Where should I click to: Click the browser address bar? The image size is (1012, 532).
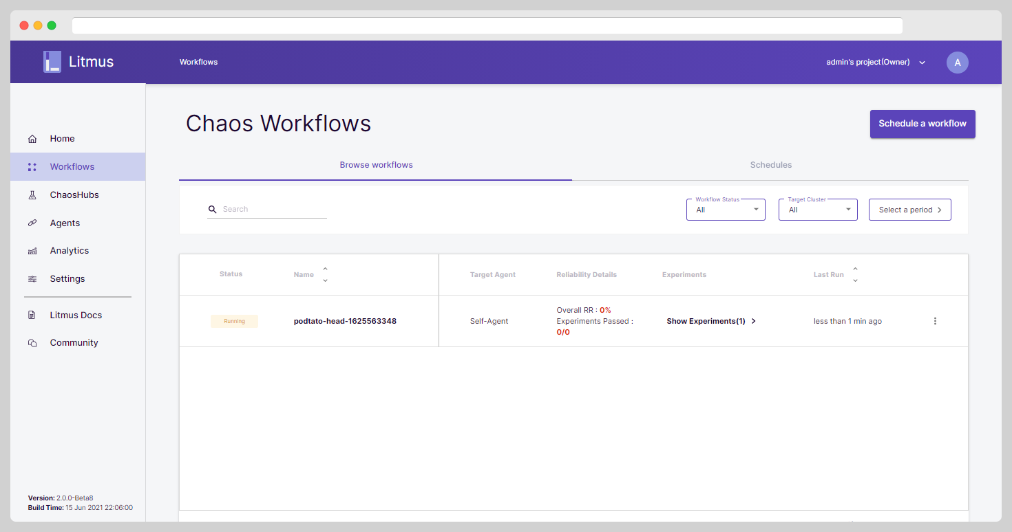487,25
